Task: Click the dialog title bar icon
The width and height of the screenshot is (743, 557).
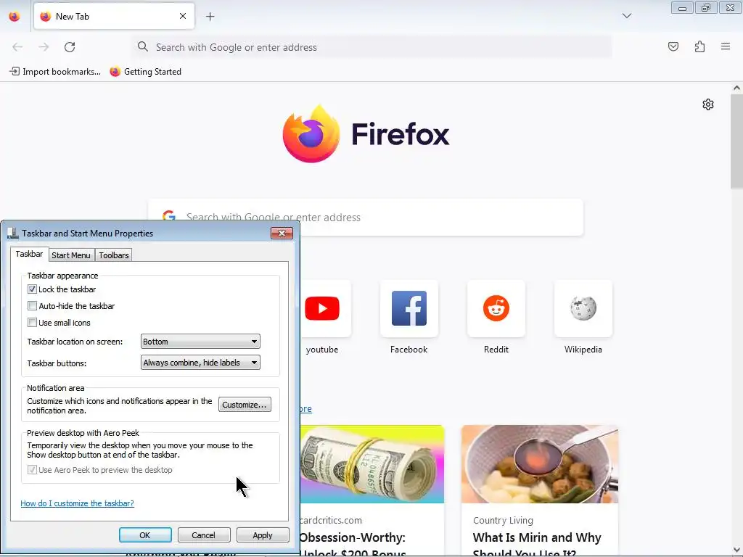Action: click(13, 233)
